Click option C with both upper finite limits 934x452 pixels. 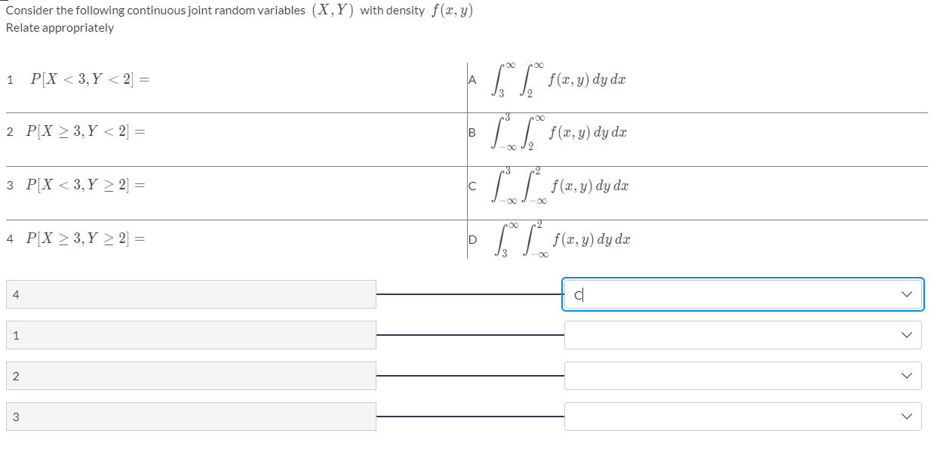(x=558, y=185)
